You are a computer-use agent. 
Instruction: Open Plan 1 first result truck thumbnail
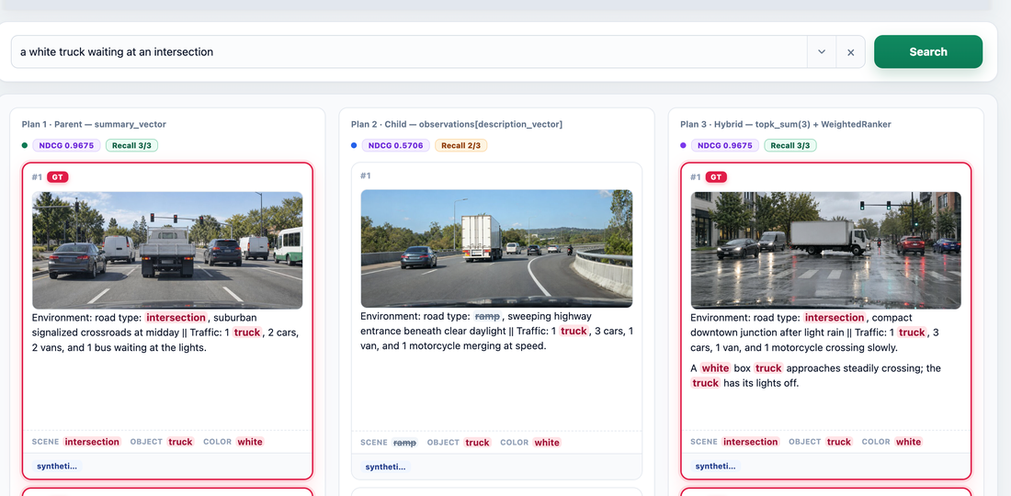167,250
